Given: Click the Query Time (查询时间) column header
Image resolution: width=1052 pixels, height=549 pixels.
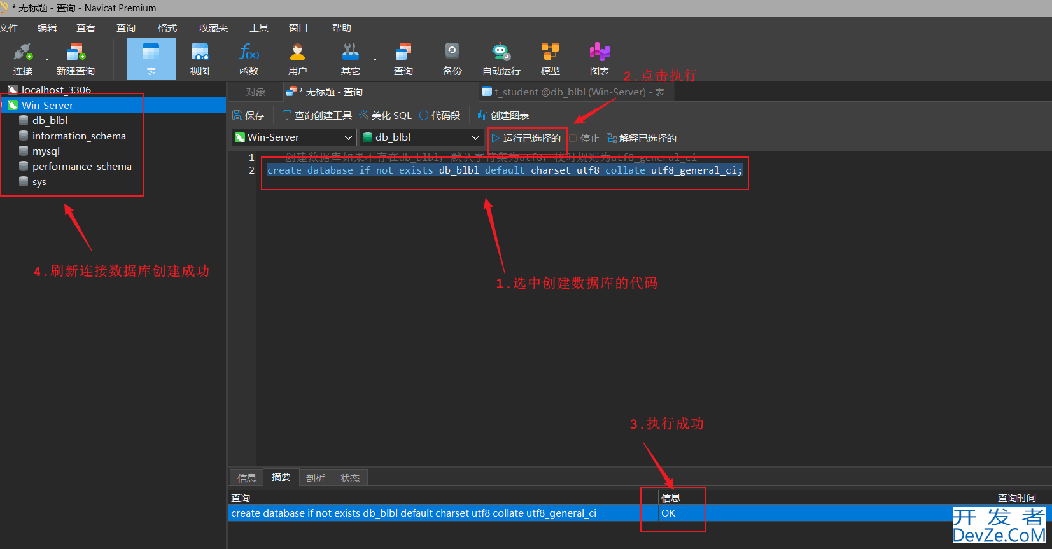Looking at the screenshot, I should [x=1023, y=497].
